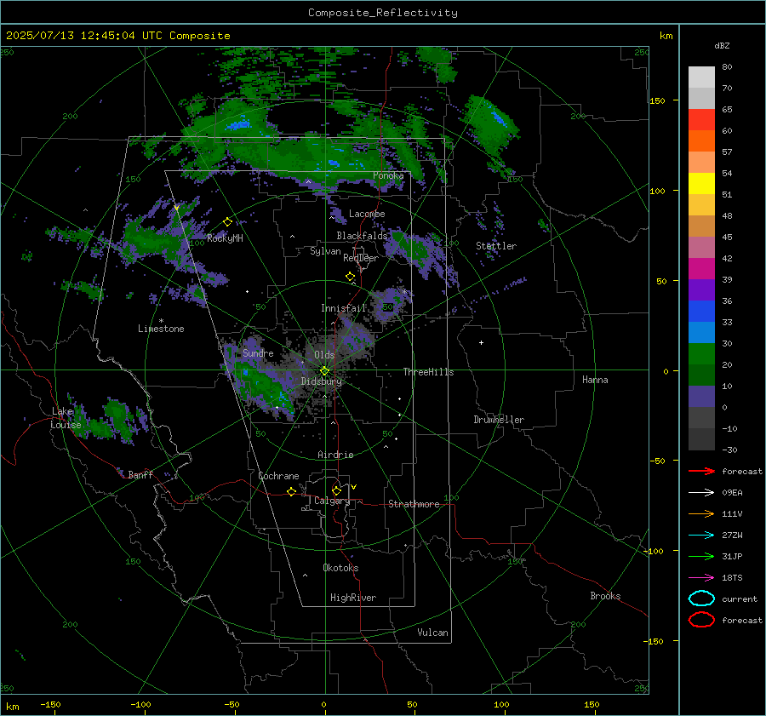Click the cyan 'current' ellipse legend icon

pyautogui.click(x=701, y=599)
